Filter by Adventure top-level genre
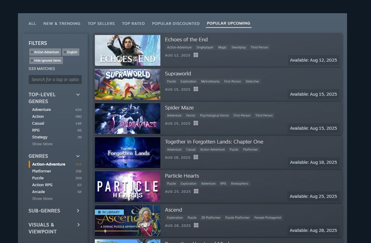 tap(42, 110)
